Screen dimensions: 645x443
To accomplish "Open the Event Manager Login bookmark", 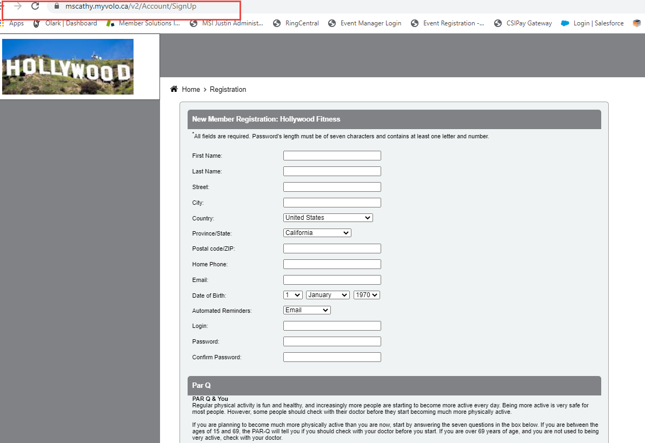I will click(x=370, y=23).
